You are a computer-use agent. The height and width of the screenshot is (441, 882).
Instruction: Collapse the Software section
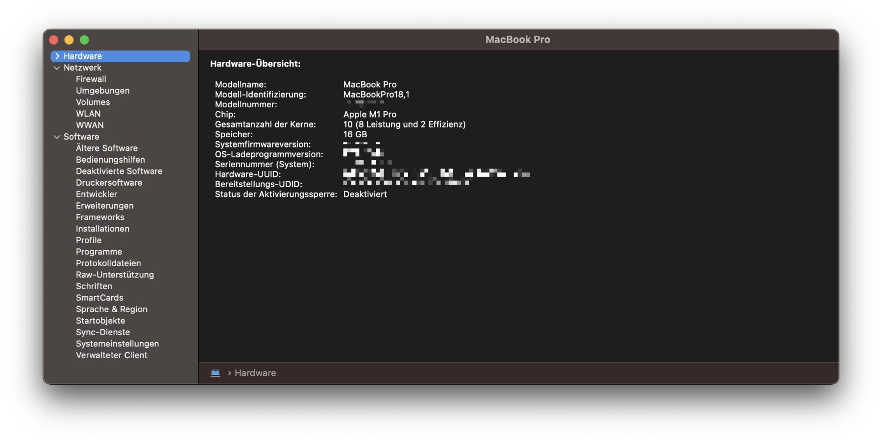[56, 137]
